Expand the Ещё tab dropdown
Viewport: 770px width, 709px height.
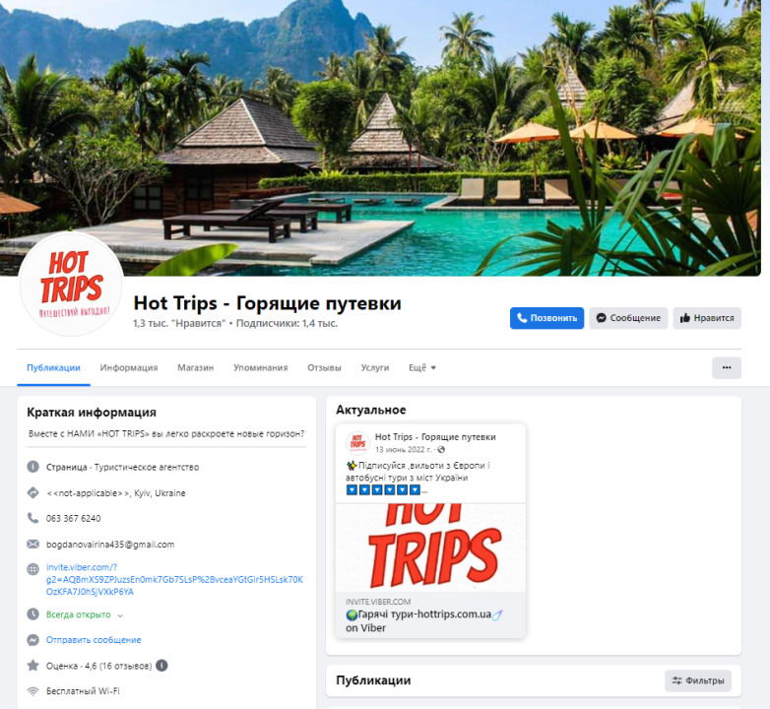click(x=422, y=367)
